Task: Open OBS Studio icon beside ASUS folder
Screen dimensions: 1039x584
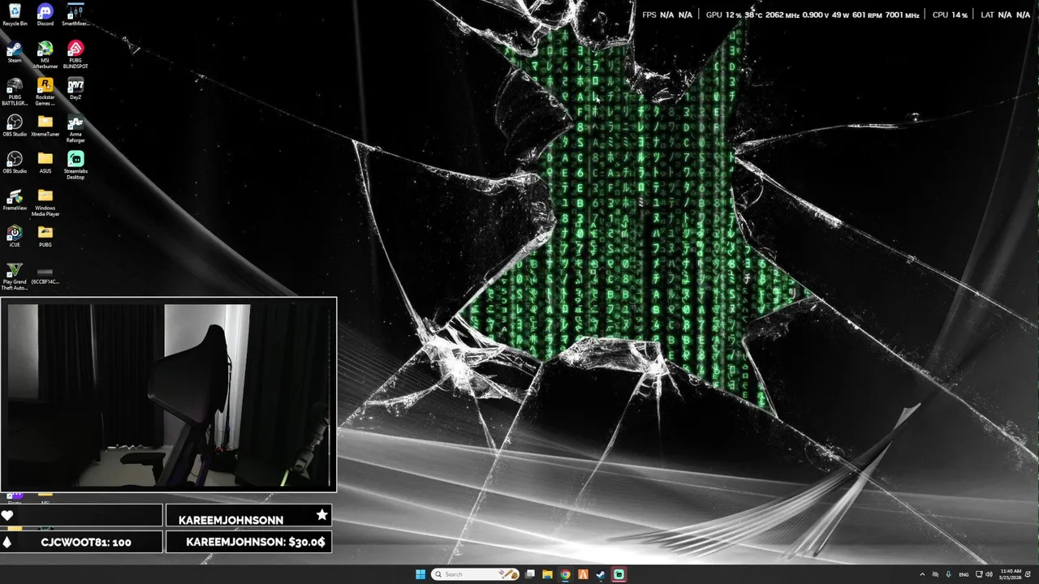Action: coord(15,162)
